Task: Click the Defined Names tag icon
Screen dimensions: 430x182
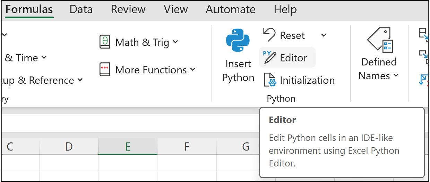Action: click(x=379, y=40)
